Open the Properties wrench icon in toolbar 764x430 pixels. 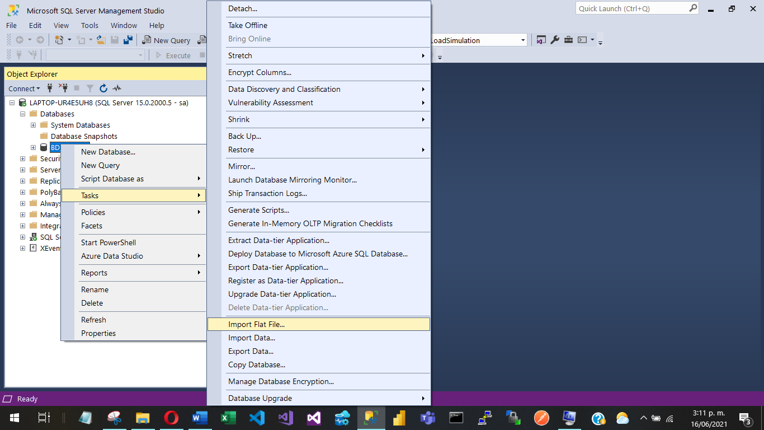pos(555,40)
